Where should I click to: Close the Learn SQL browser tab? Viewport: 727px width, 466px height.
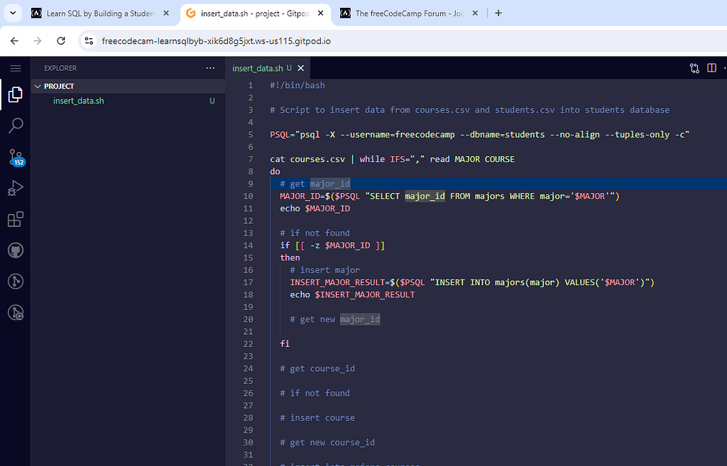[x=166, y=13]
